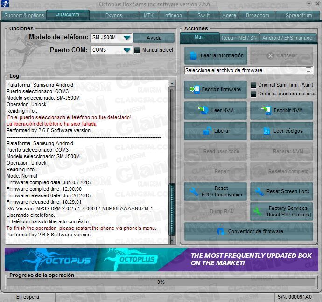322x302 pixels.
Task: Click the Reparar NVM button
Action: (281, 151)
